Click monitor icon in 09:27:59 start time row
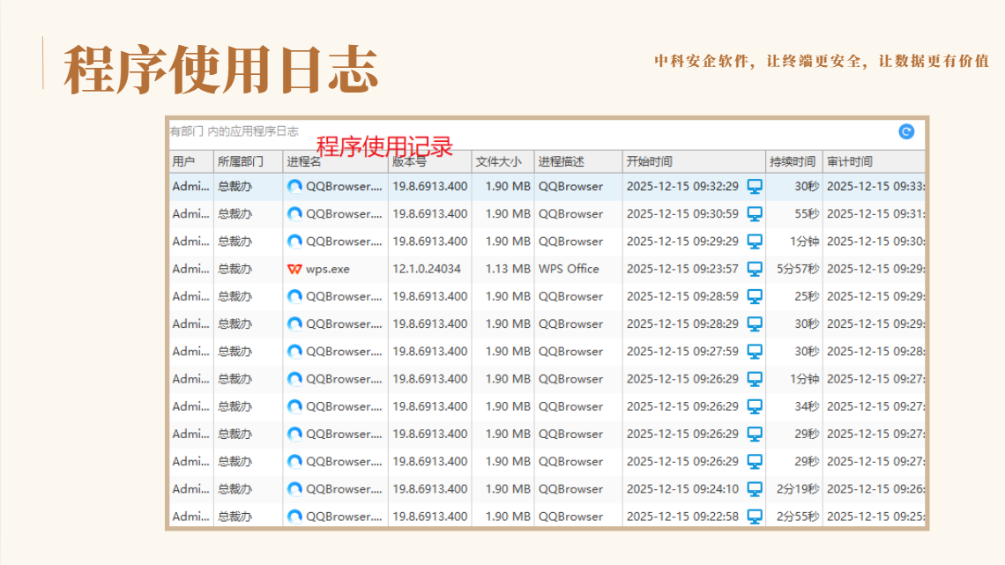The width and height of the screenshot is (1005, 565). tap(755, 352)
